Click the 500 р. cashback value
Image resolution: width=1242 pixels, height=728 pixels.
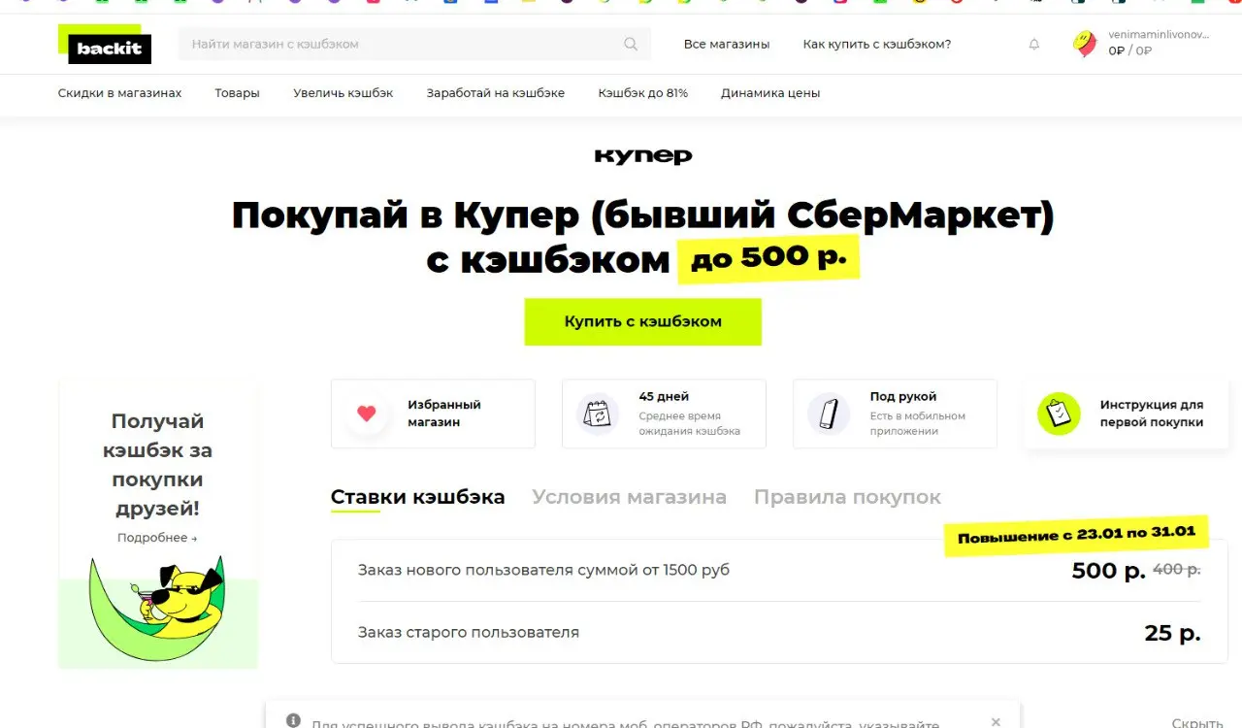(x=1109, y=571)
